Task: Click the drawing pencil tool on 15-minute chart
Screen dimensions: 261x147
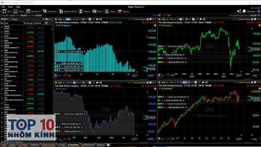Action: coord(94,19)
